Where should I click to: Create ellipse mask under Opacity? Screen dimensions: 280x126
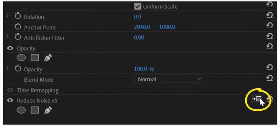pyautogui.click(x=21, y=58)
